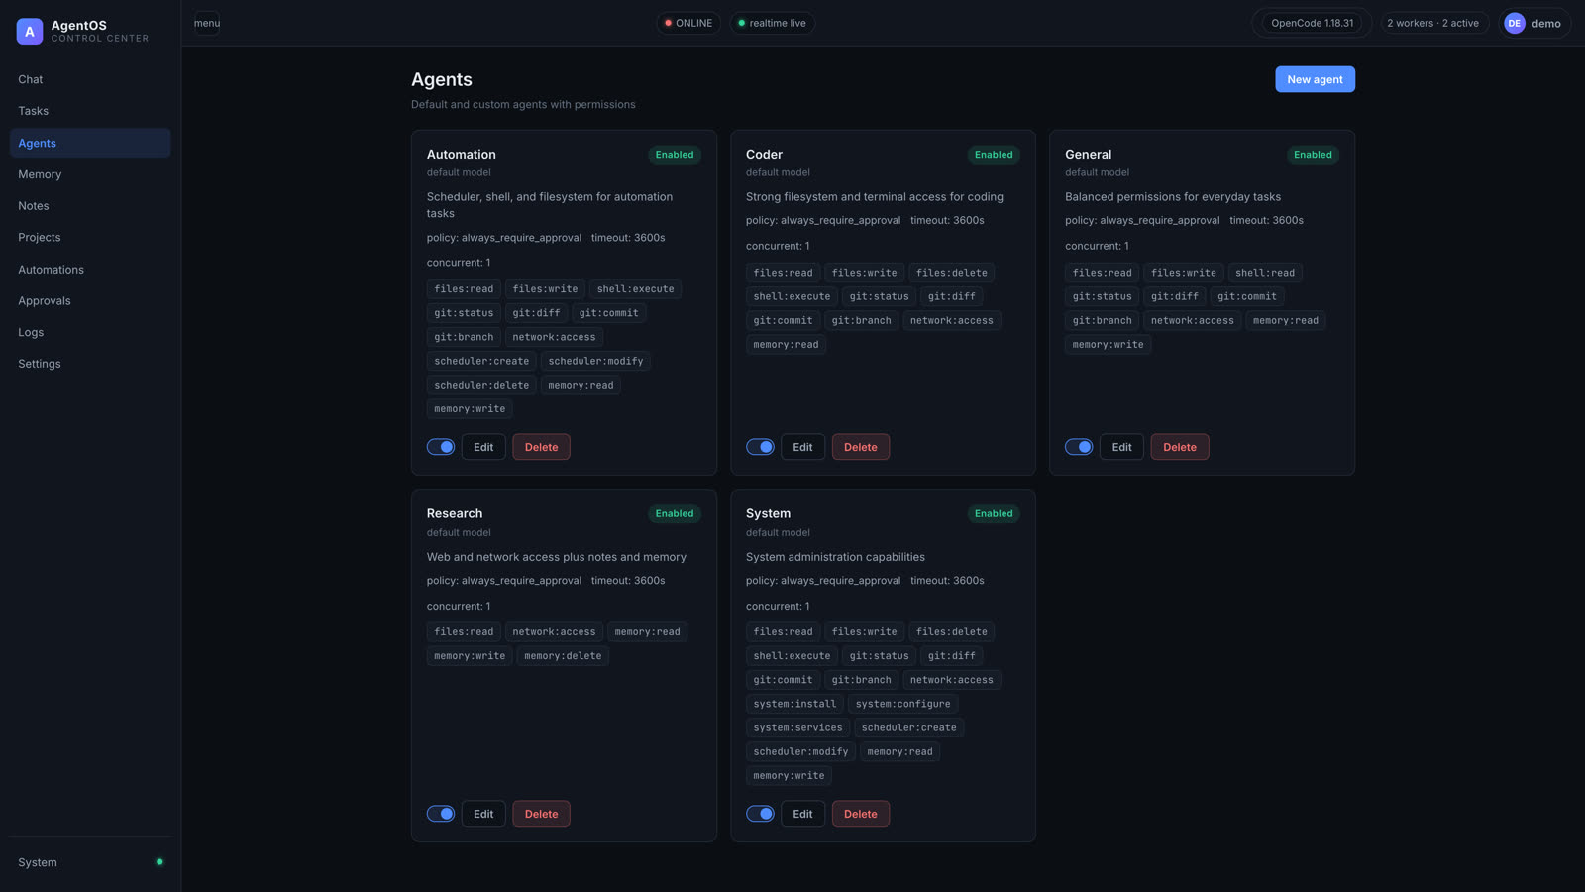Edit the Automation agent
The height and width of the screenshot is (892, 1585).
coord(483,447)
